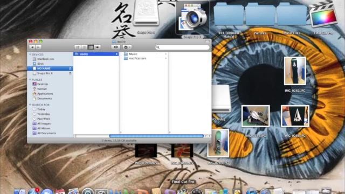The width and height of the screenshot is (345, 194).
Task: Expand notifications folder via its arrow
Action: (165, 58)
